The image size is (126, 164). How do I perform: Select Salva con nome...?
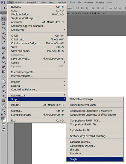pos(37,51)
